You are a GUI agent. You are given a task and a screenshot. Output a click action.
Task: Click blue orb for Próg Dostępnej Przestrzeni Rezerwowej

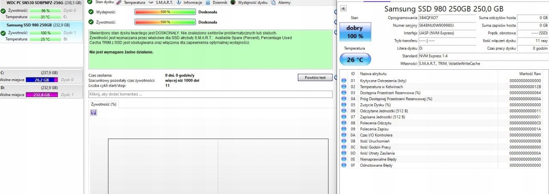(x=344, y=99)
